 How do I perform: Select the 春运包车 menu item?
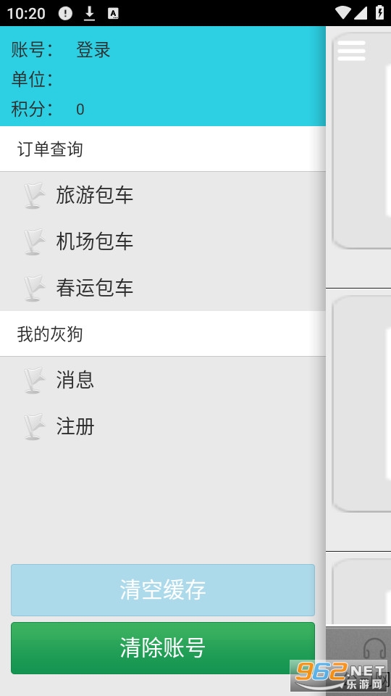pos(163,288)
